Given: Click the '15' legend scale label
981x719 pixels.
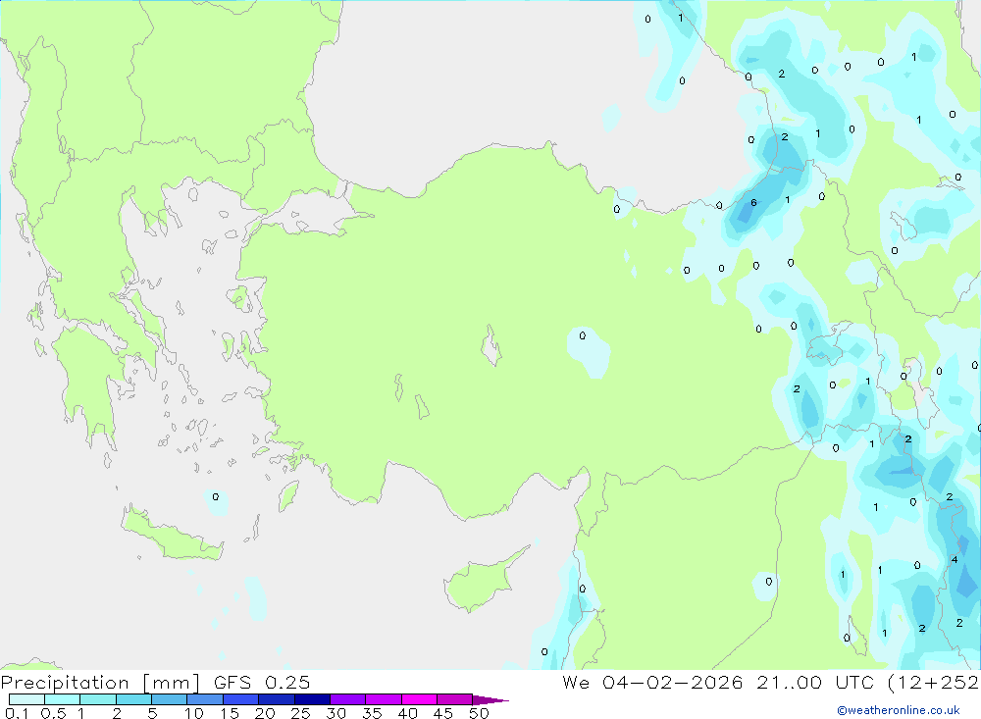Looking at the screenshot, I should [229, 713].
